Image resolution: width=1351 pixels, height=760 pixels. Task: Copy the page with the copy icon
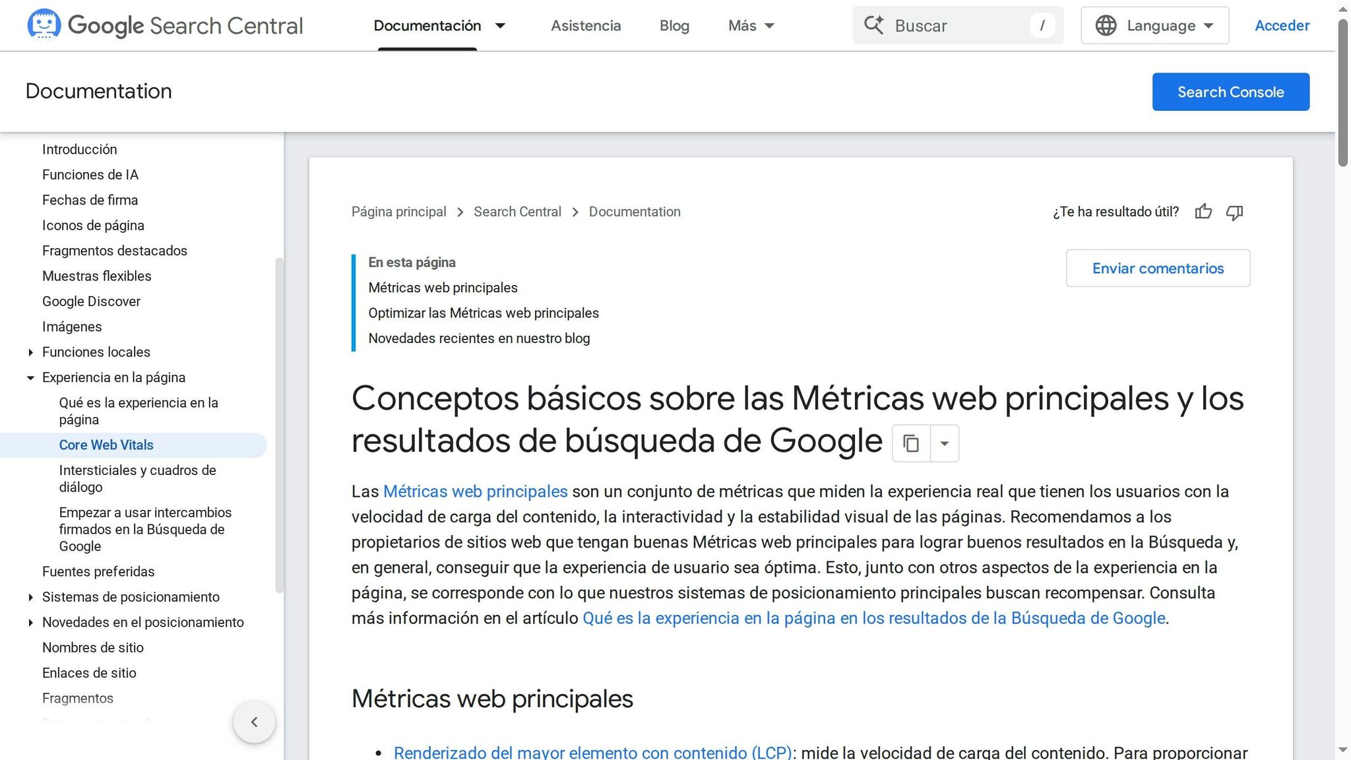tap(911, 443)
